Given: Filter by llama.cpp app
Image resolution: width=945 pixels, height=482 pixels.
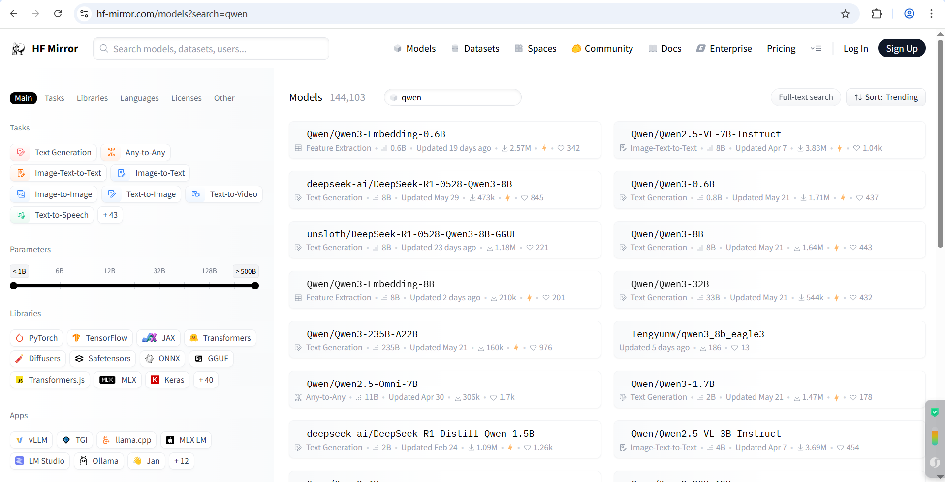Looking at the screenshot, I should click(126, 440).
